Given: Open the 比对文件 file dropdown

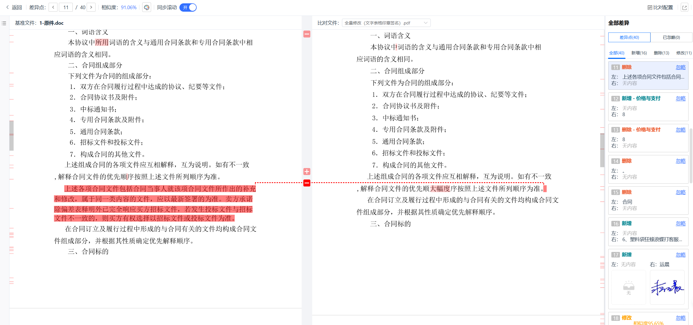Looking at the screenshot, I should [x=386, y=23].
